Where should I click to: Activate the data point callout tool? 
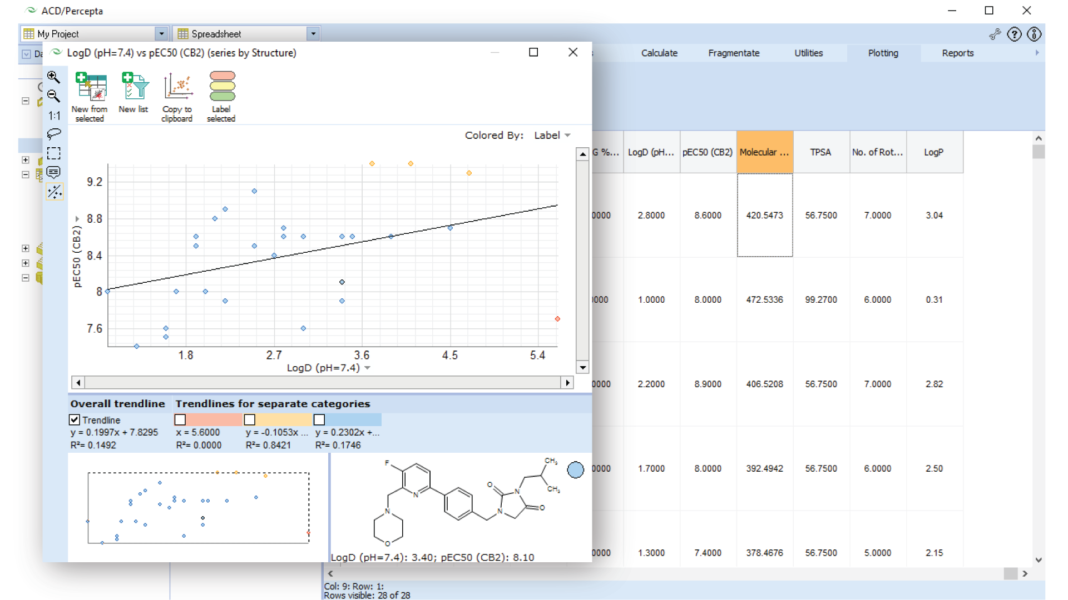(x=53, y=172)
